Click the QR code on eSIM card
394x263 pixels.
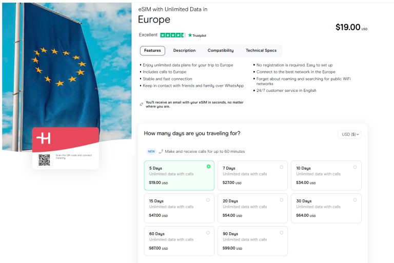(44, 160)
